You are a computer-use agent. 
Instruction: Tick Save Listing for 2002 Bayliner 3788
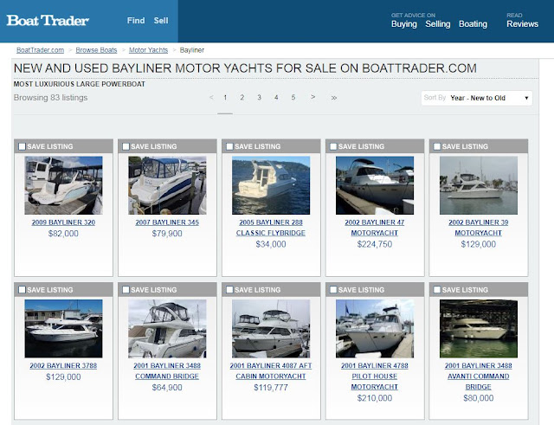point(22,290)
